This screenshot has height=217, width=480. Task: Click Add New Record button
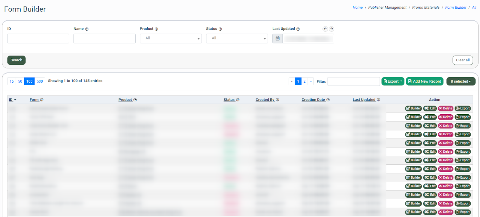424,81
